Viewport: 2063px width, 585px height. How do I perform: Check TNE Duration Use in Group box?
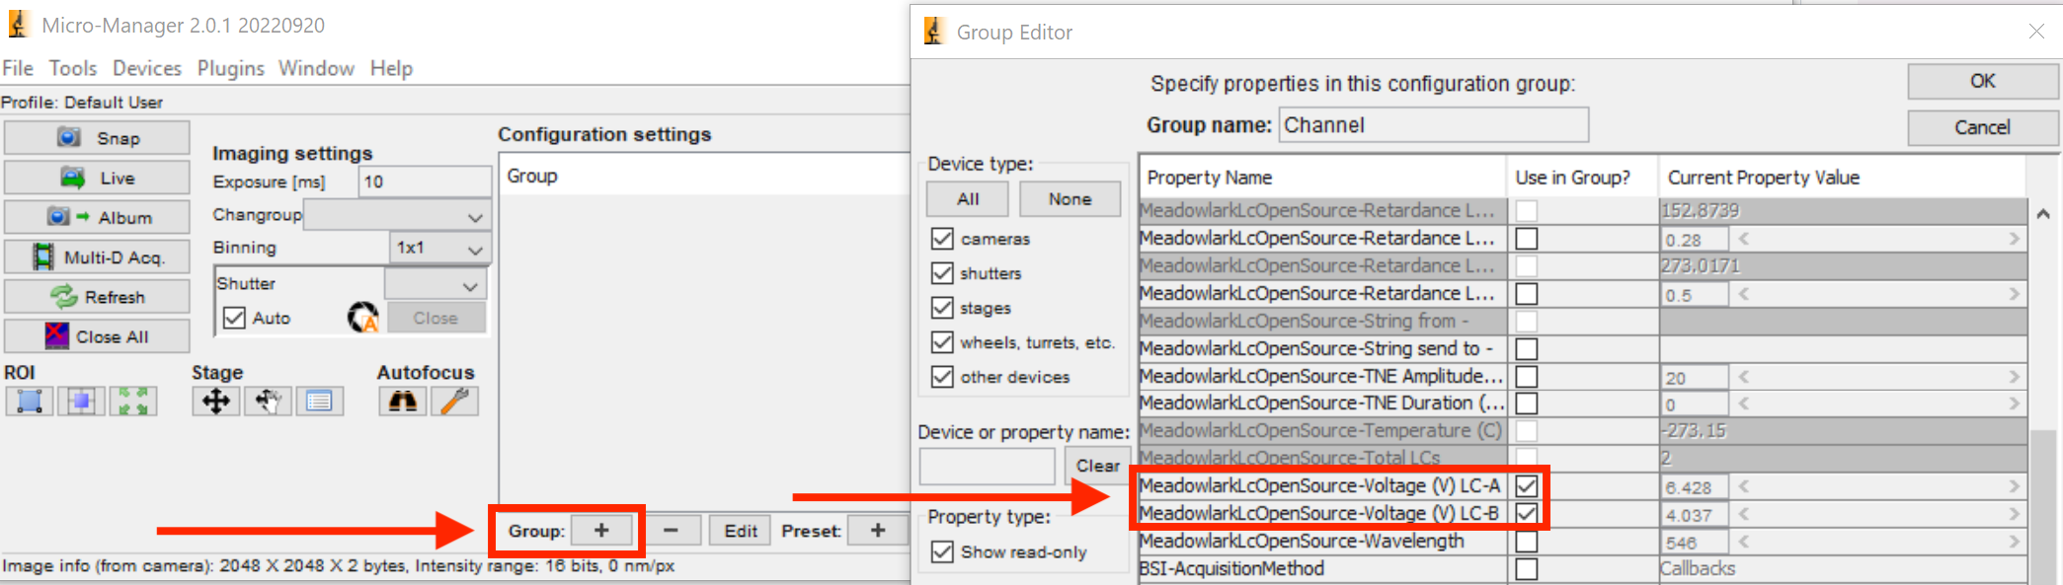pyautogui.click(x=1527, y=402)
